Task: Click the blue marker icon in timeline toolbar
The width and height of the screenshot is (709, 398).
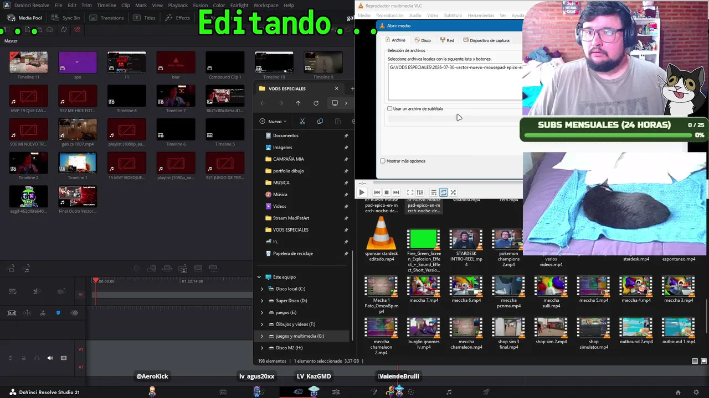Action: point(58,313)
